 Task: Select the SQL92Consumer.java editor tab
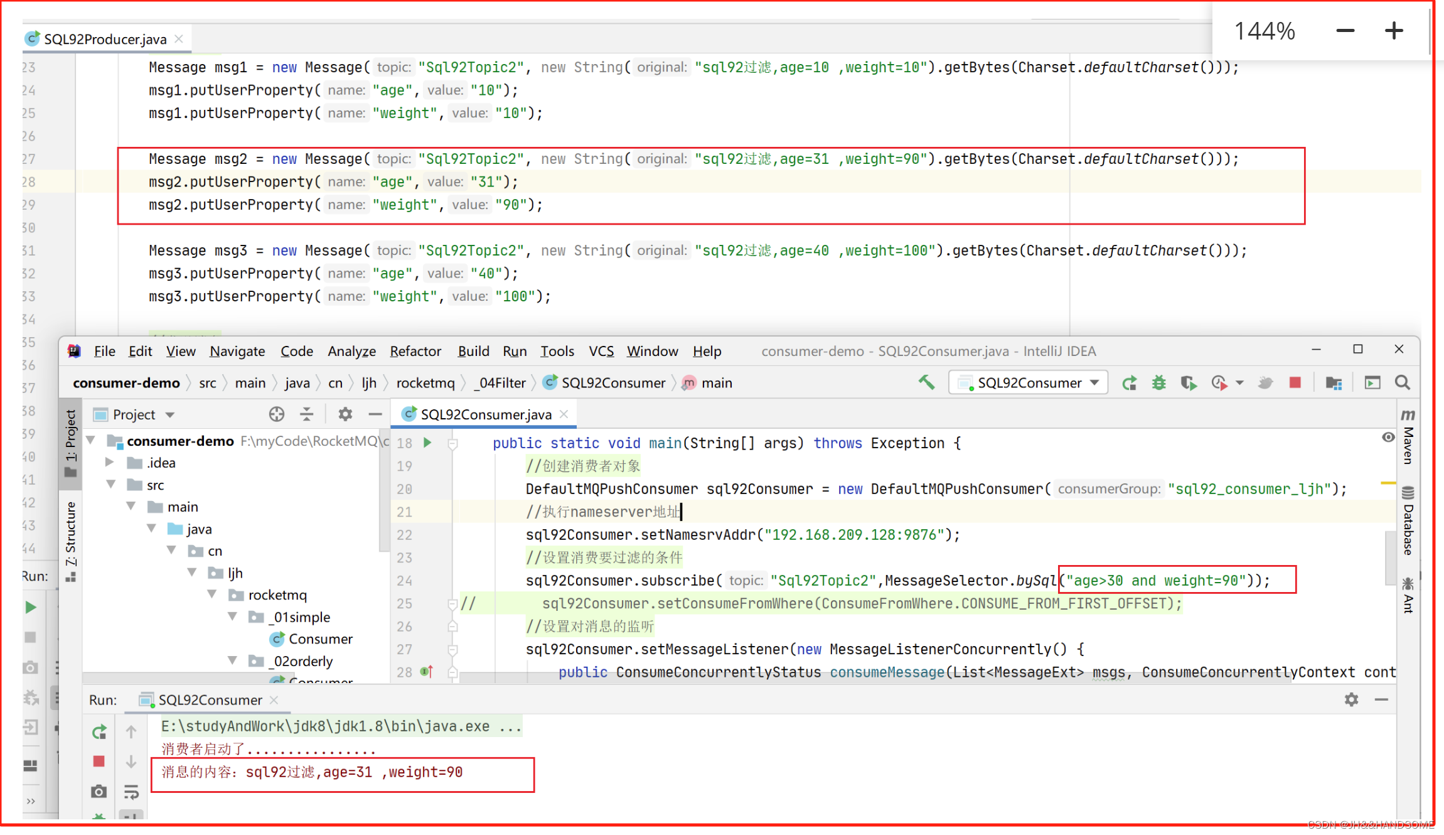484,414
